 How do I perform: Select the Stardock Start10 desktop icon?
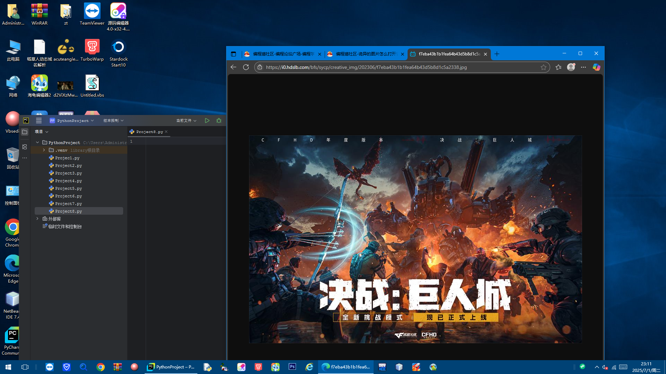(118, 53)
